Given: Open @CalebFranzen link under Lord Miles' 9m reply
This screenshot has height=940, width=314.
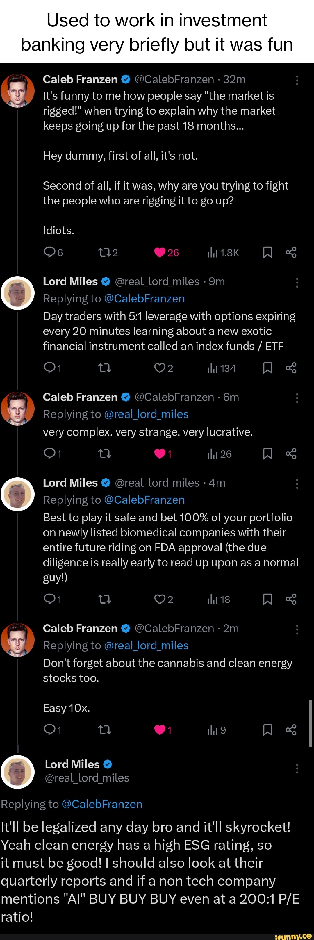Looking at the screenshot, I should pos(144,299).
